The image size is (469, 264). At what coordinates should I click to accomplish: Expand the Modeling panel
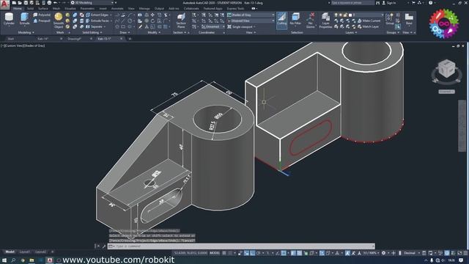(x=26, y=32)
